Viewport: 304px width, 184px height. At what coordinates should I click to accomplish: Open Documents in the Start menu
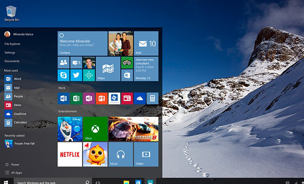(12, 61)
